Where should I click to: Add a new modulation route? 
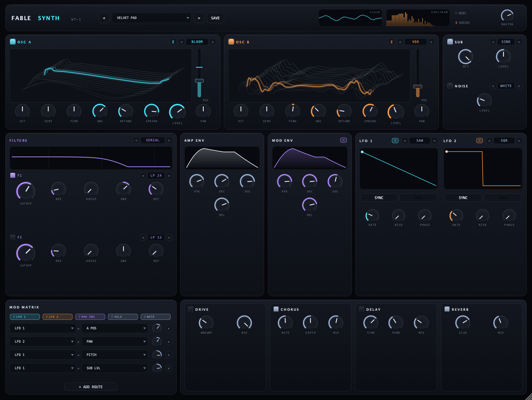[x=91, y=387]
